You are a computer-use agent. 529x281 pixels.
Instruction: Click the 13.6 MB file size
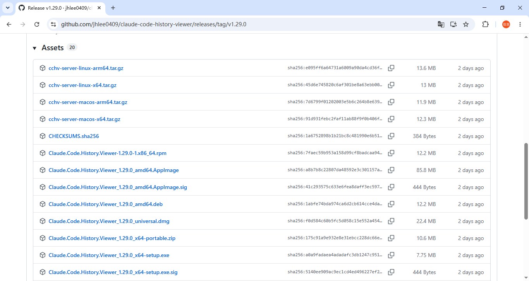click(x=426, y=68)
